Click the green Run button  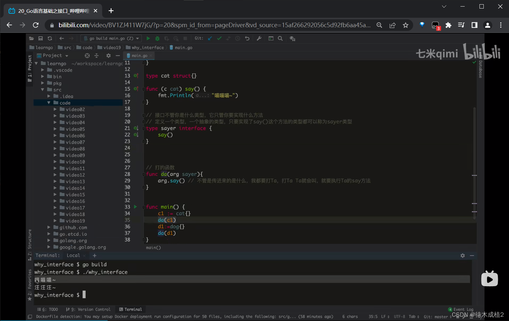click(148, 38)
